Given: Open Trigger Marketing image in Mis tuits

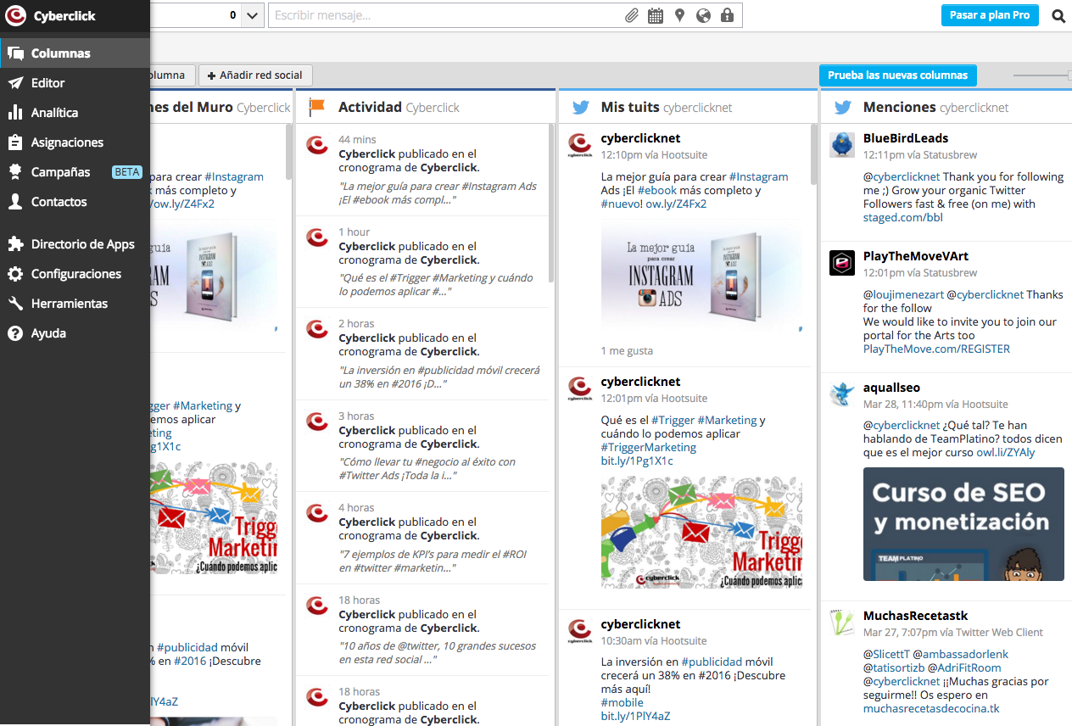Looking at the screenshot, I should coord(701,532).
